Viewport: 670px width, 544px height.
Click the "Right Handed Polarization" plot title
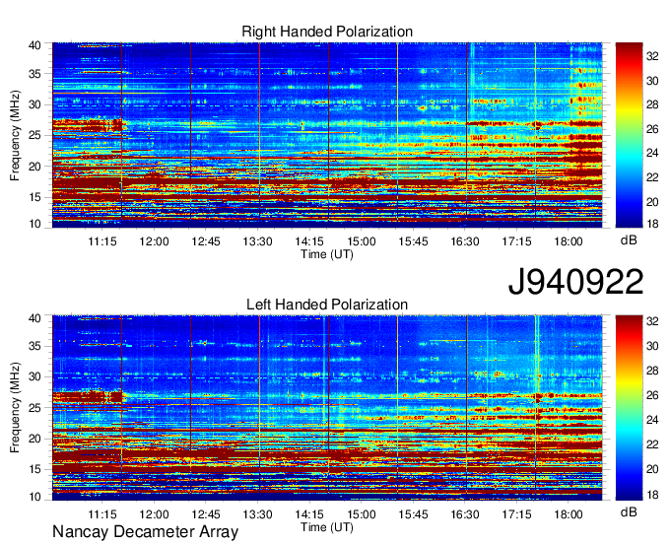click(x=327, y=32)
